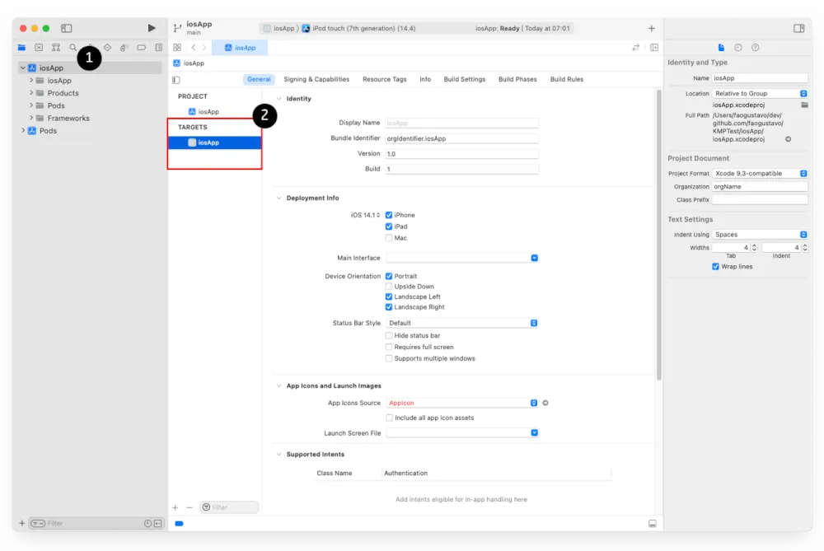Screen dimensions: 824x551
Task: Toggle the navigator sidebar icon
Action: tap(66, 28)
